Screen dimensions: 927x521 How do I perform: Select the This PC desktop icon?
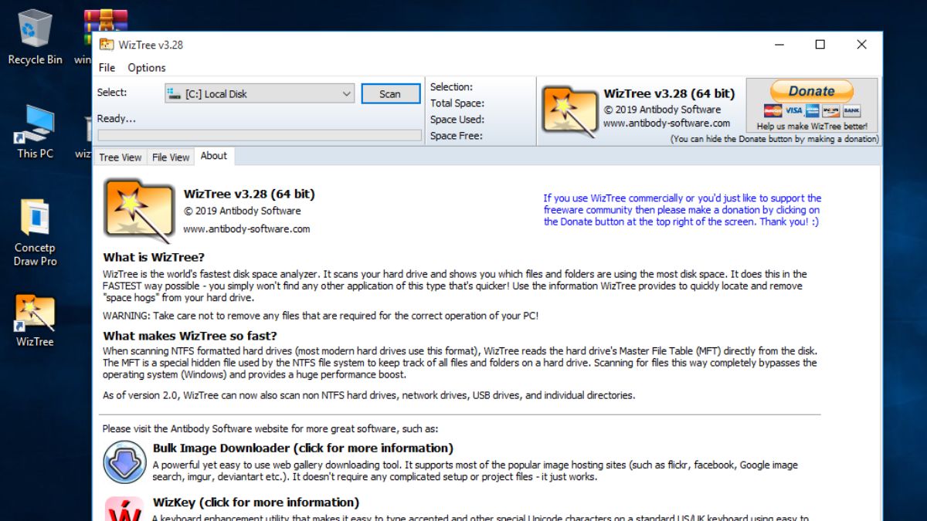[x=35, y=131]
